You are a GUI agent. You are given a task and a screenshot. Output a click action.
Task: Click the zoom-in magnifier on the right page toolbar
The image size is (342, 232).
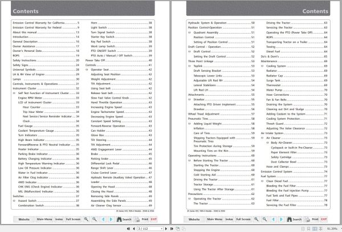coord(256,219)
